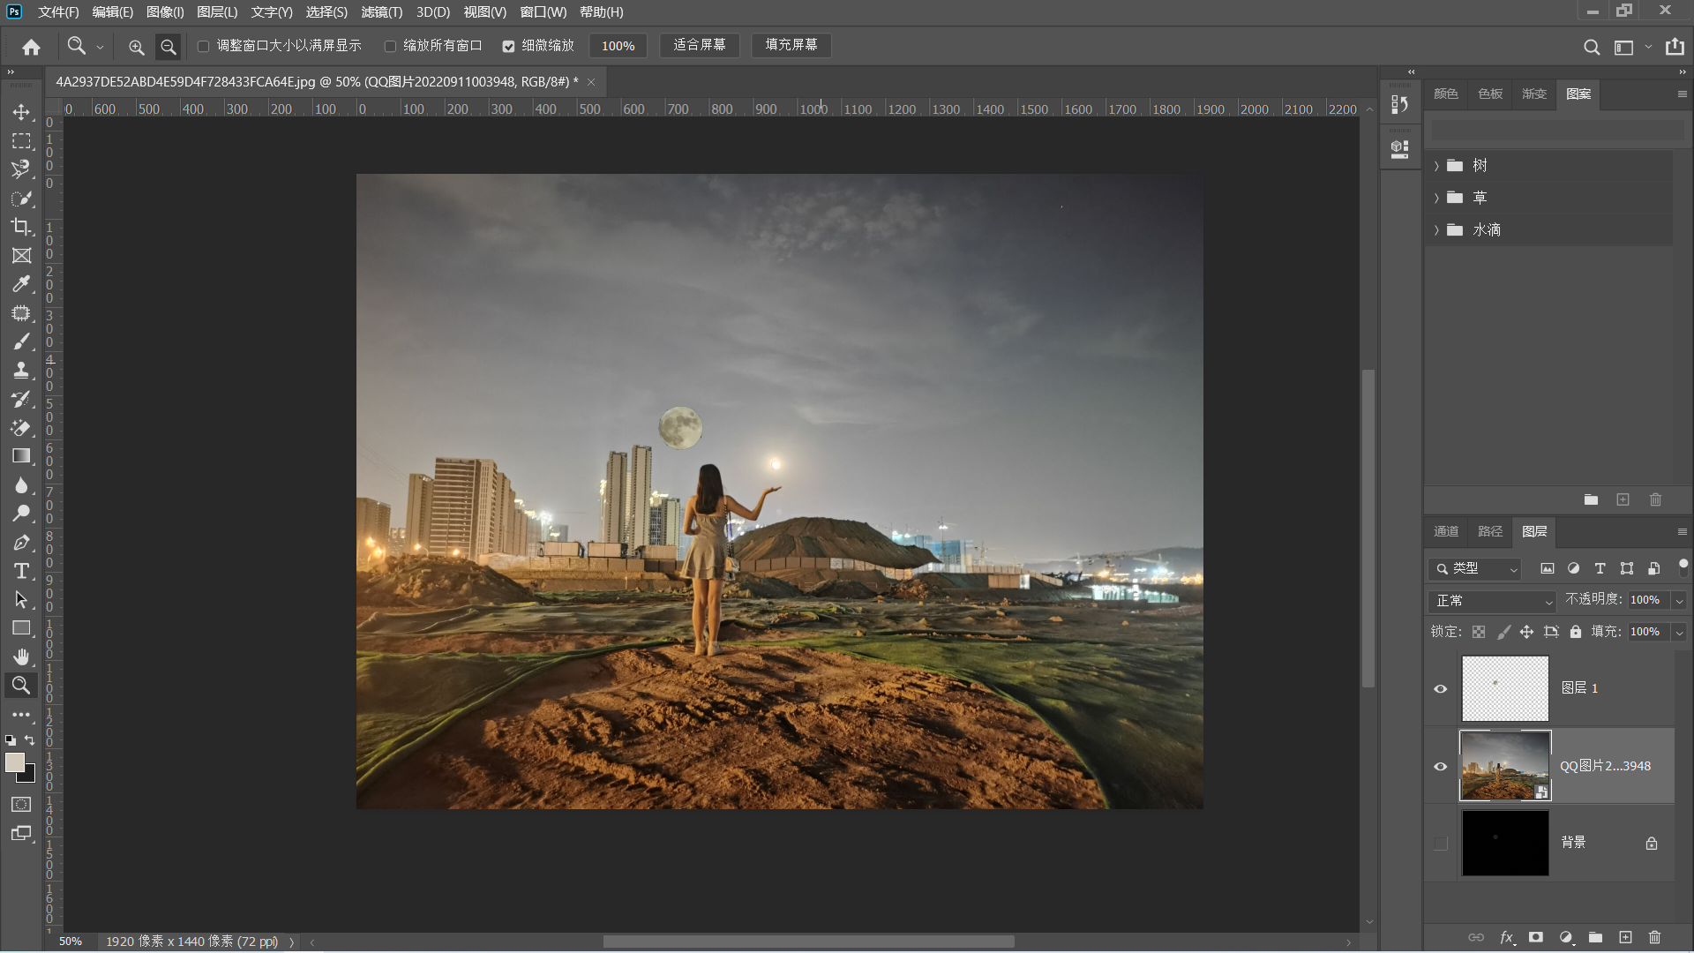Screen dimensions: 1694x953
Task: Open the 滤镜(T) menu
Action: tap(381, 12)
